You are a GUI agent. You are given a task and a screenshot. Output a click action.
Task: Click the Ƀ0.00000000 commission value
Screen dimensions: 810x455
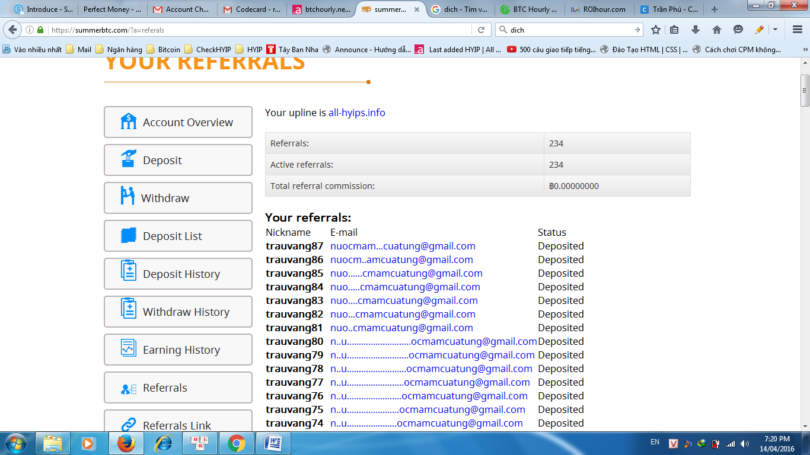click(x=574, y=186)
